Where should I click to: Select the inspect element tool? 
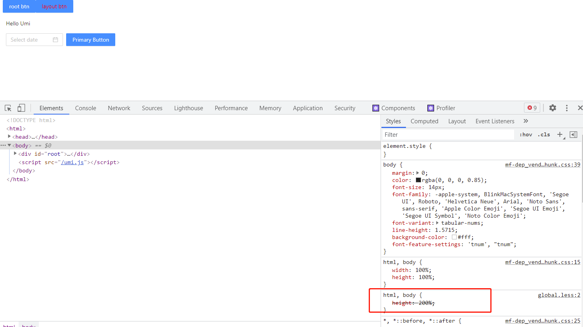pyautogui.click(x=8, y=108)
